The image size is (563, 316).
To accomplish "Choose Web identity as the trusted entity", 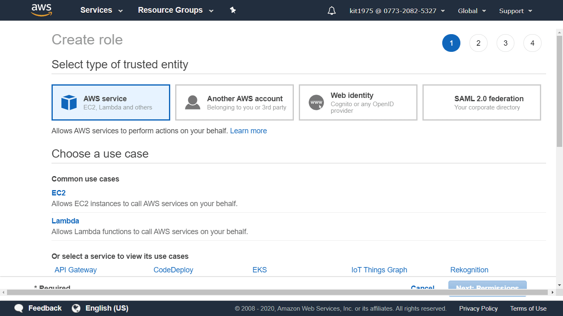I will pyautogui.click(x=358, y=102).
